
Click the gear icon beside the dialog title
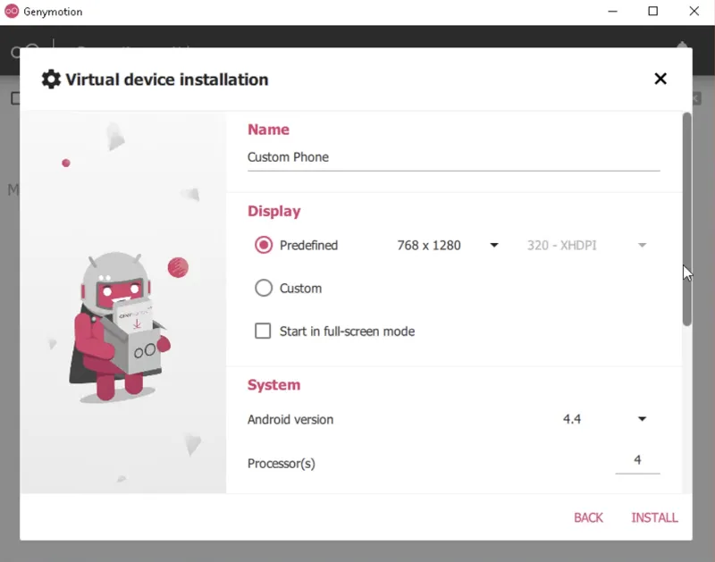(x=51, y=80)
